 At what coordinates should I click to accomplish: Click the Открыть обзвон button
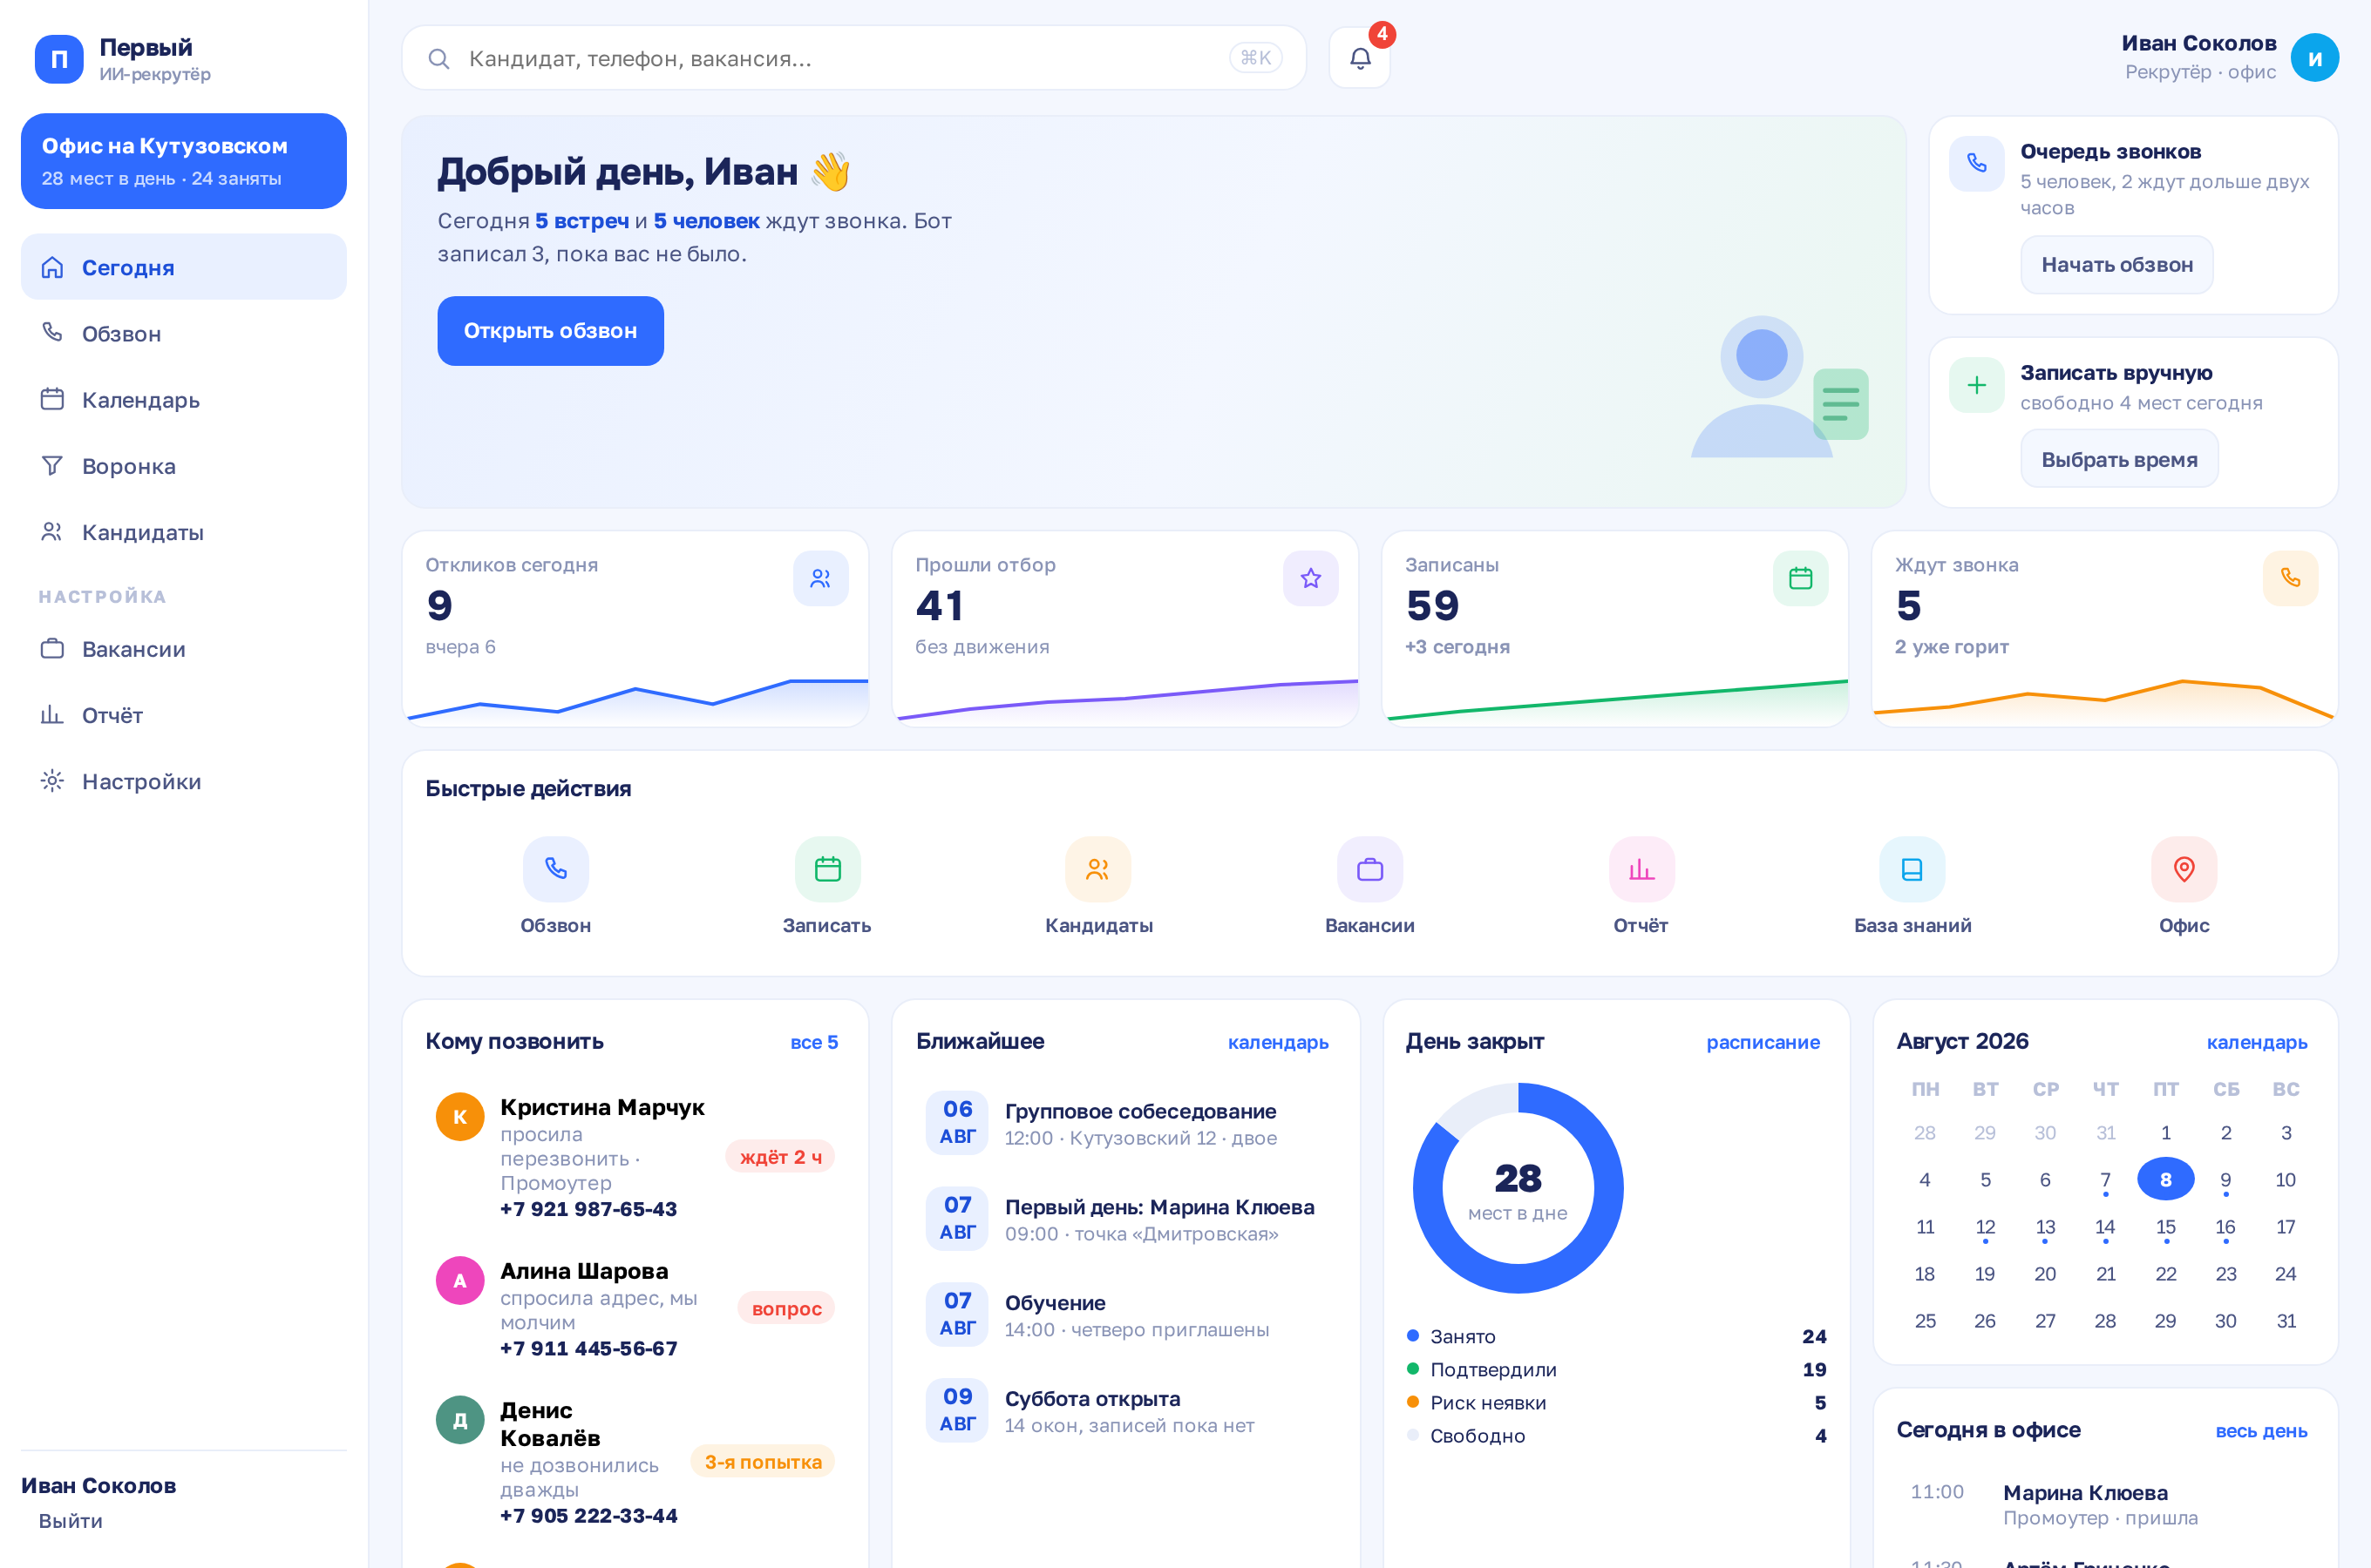pos(550,331)
